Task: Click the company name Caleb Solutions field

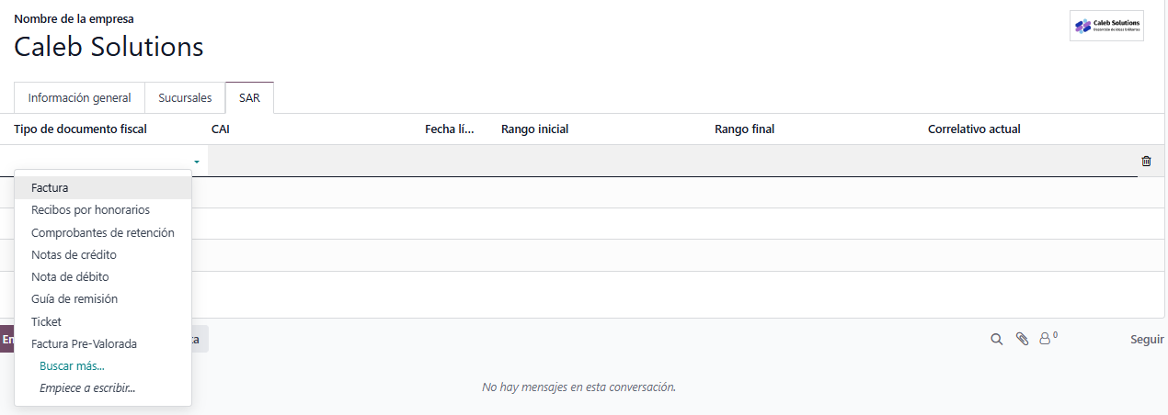Action: 109,47
